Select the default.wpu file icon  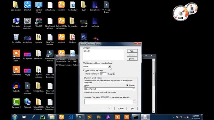click(50, 6)
